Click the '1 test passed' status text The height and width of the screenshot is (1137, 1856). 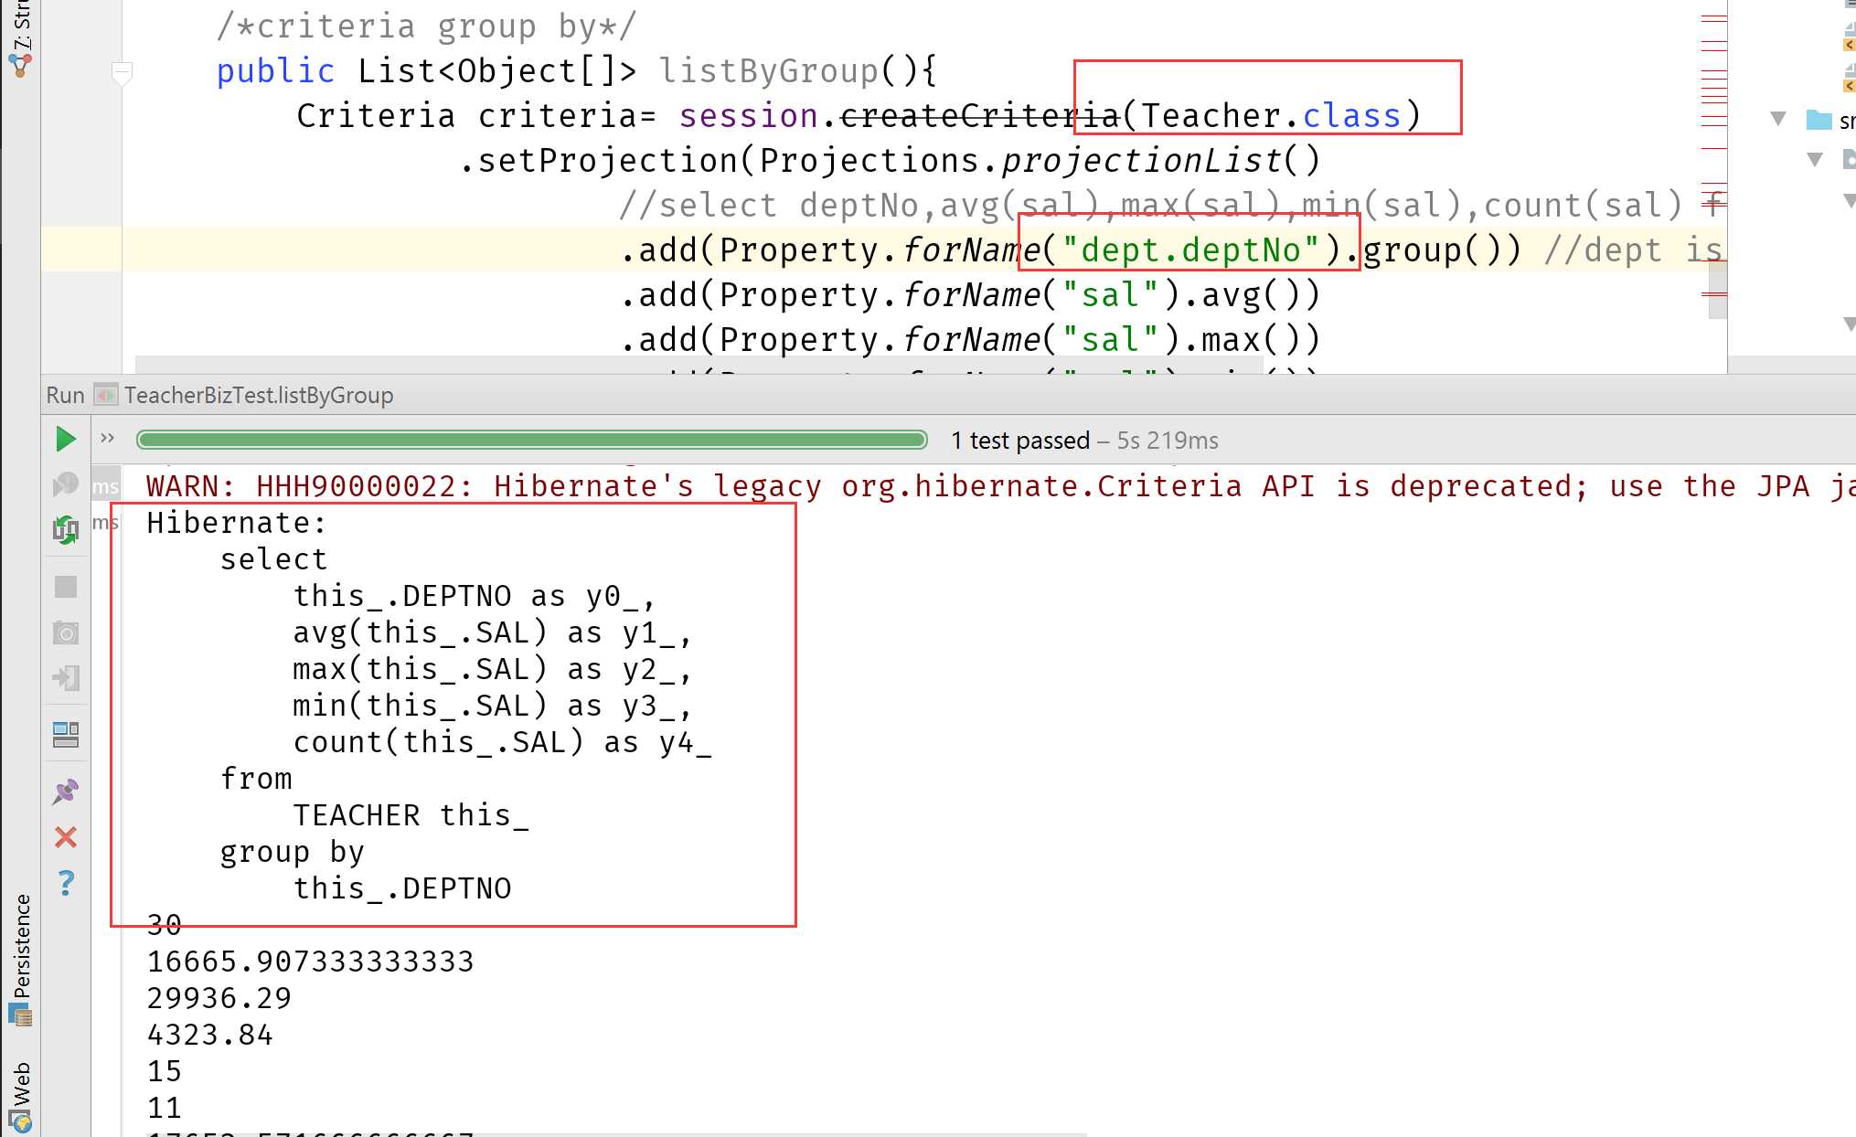click(1020, 441)
